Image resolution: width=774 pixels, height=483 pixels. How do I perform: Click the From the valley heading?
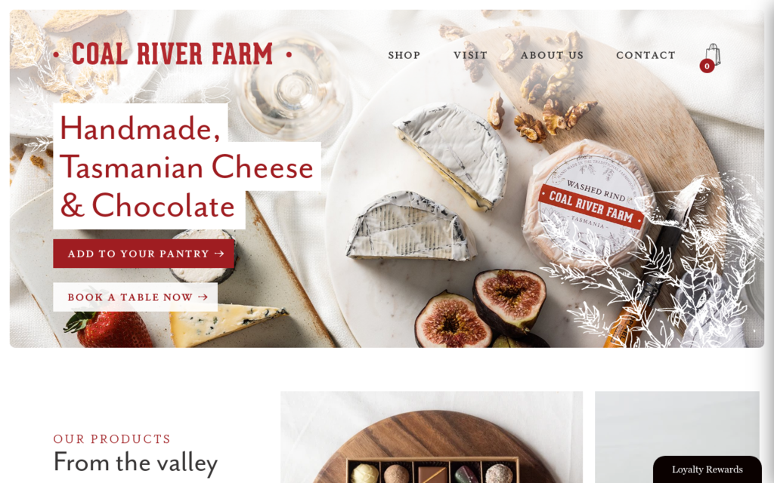click(x=135, y=463)
